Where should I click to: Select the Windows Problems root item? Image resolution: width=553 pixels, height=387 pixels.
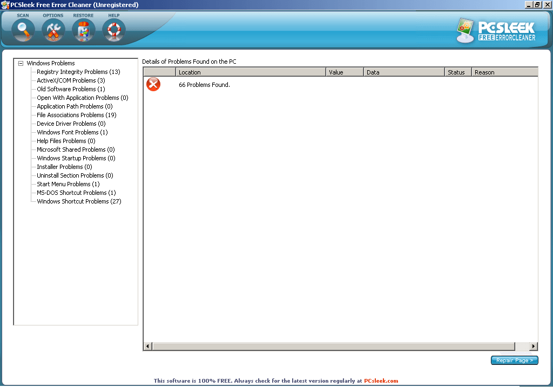pos(51,63)
